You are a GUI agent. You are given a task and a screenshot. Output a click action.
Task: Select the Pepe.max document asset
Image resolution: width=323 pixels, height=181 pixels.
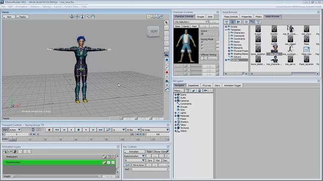point(306,50)
